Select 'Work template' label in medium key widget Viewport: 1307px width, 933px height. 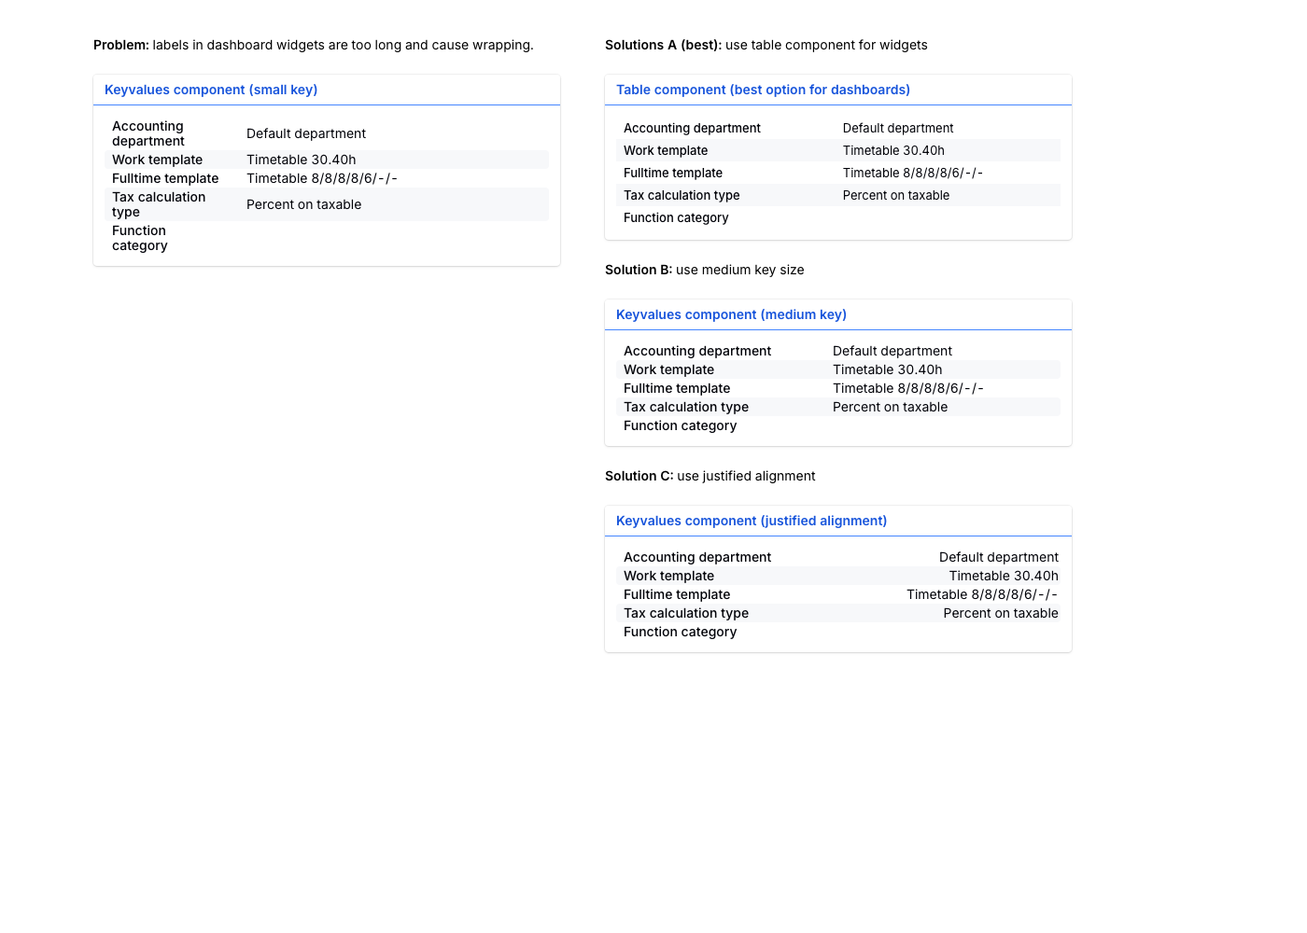click(x=668, y=369)
